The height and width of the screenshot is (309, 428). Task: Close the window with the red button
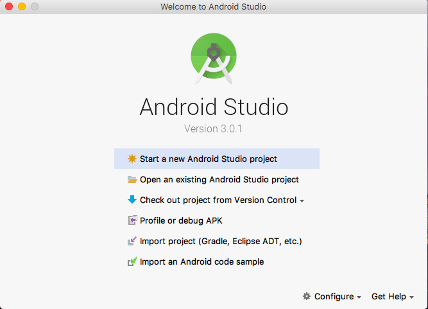(x=9, y=6)
